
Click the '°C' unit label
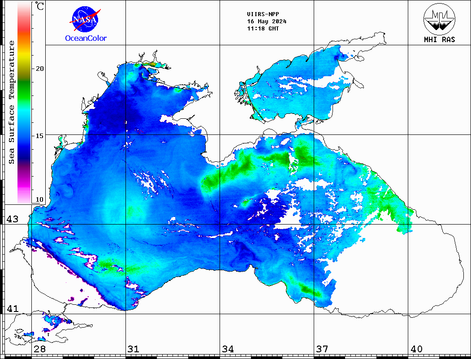click(39, 6)
